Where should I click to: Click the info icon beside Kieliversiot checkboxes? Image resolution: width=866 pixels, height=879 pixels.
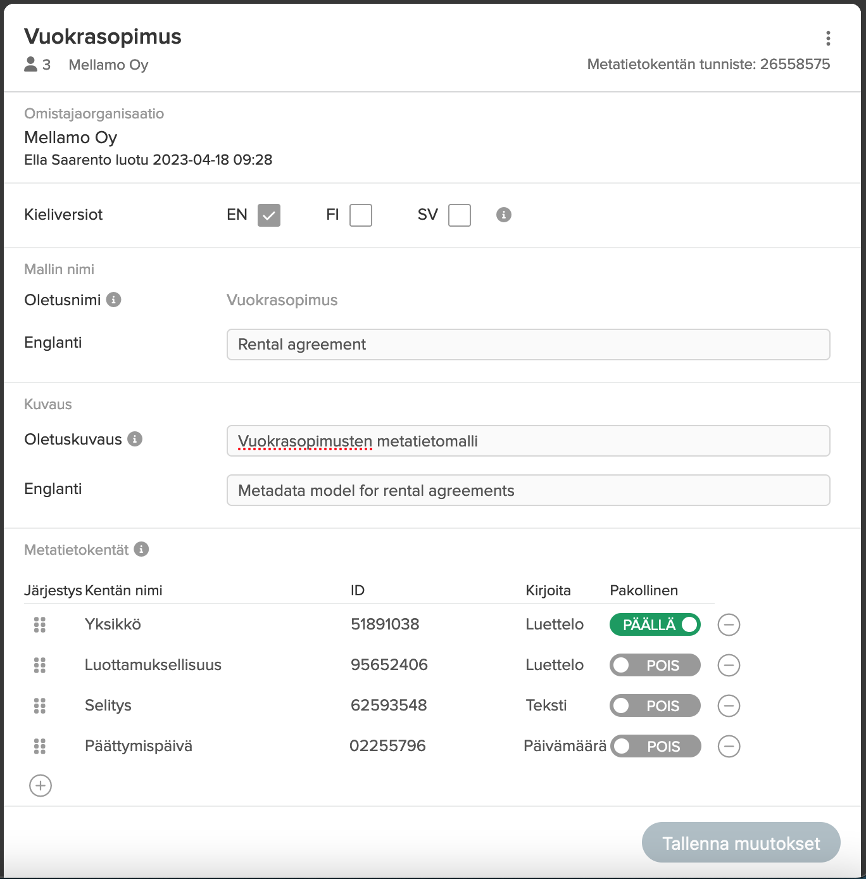coord(504,215)
